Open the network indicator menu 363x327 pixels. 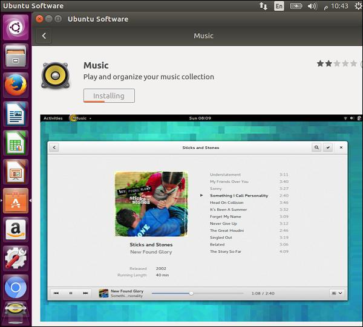[263, 5]
